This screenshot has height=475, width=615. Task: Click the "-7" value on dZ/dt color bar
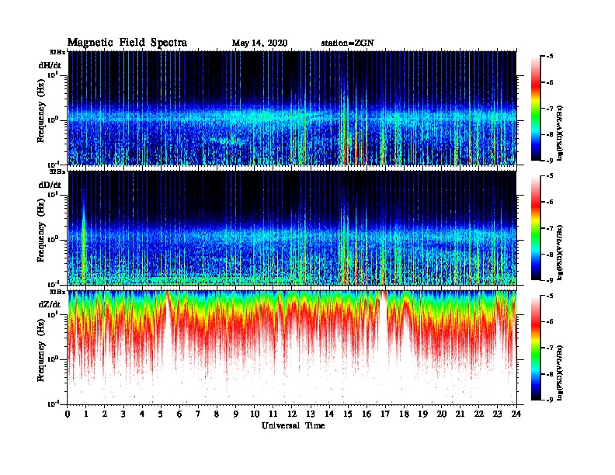coord(550,348)
